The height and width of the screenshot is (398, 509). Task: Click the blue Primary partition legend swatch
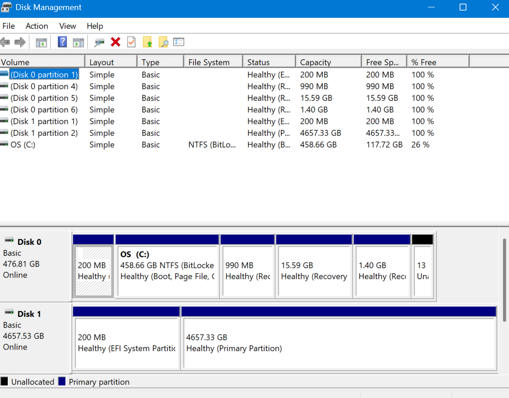click(x=62, y=381)
